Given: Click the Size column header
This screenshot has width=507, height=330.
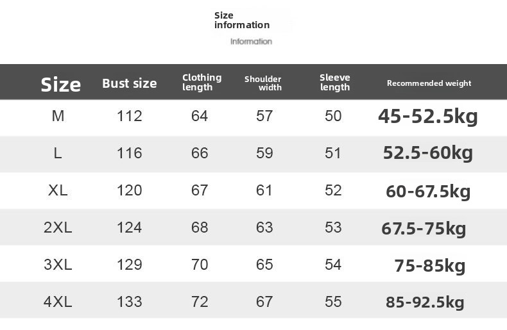Looking at the screenshot, I should (61, 85).
